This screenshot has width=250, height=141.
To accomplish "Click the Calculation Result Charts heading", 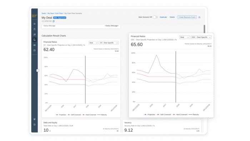I will (54, 36).
